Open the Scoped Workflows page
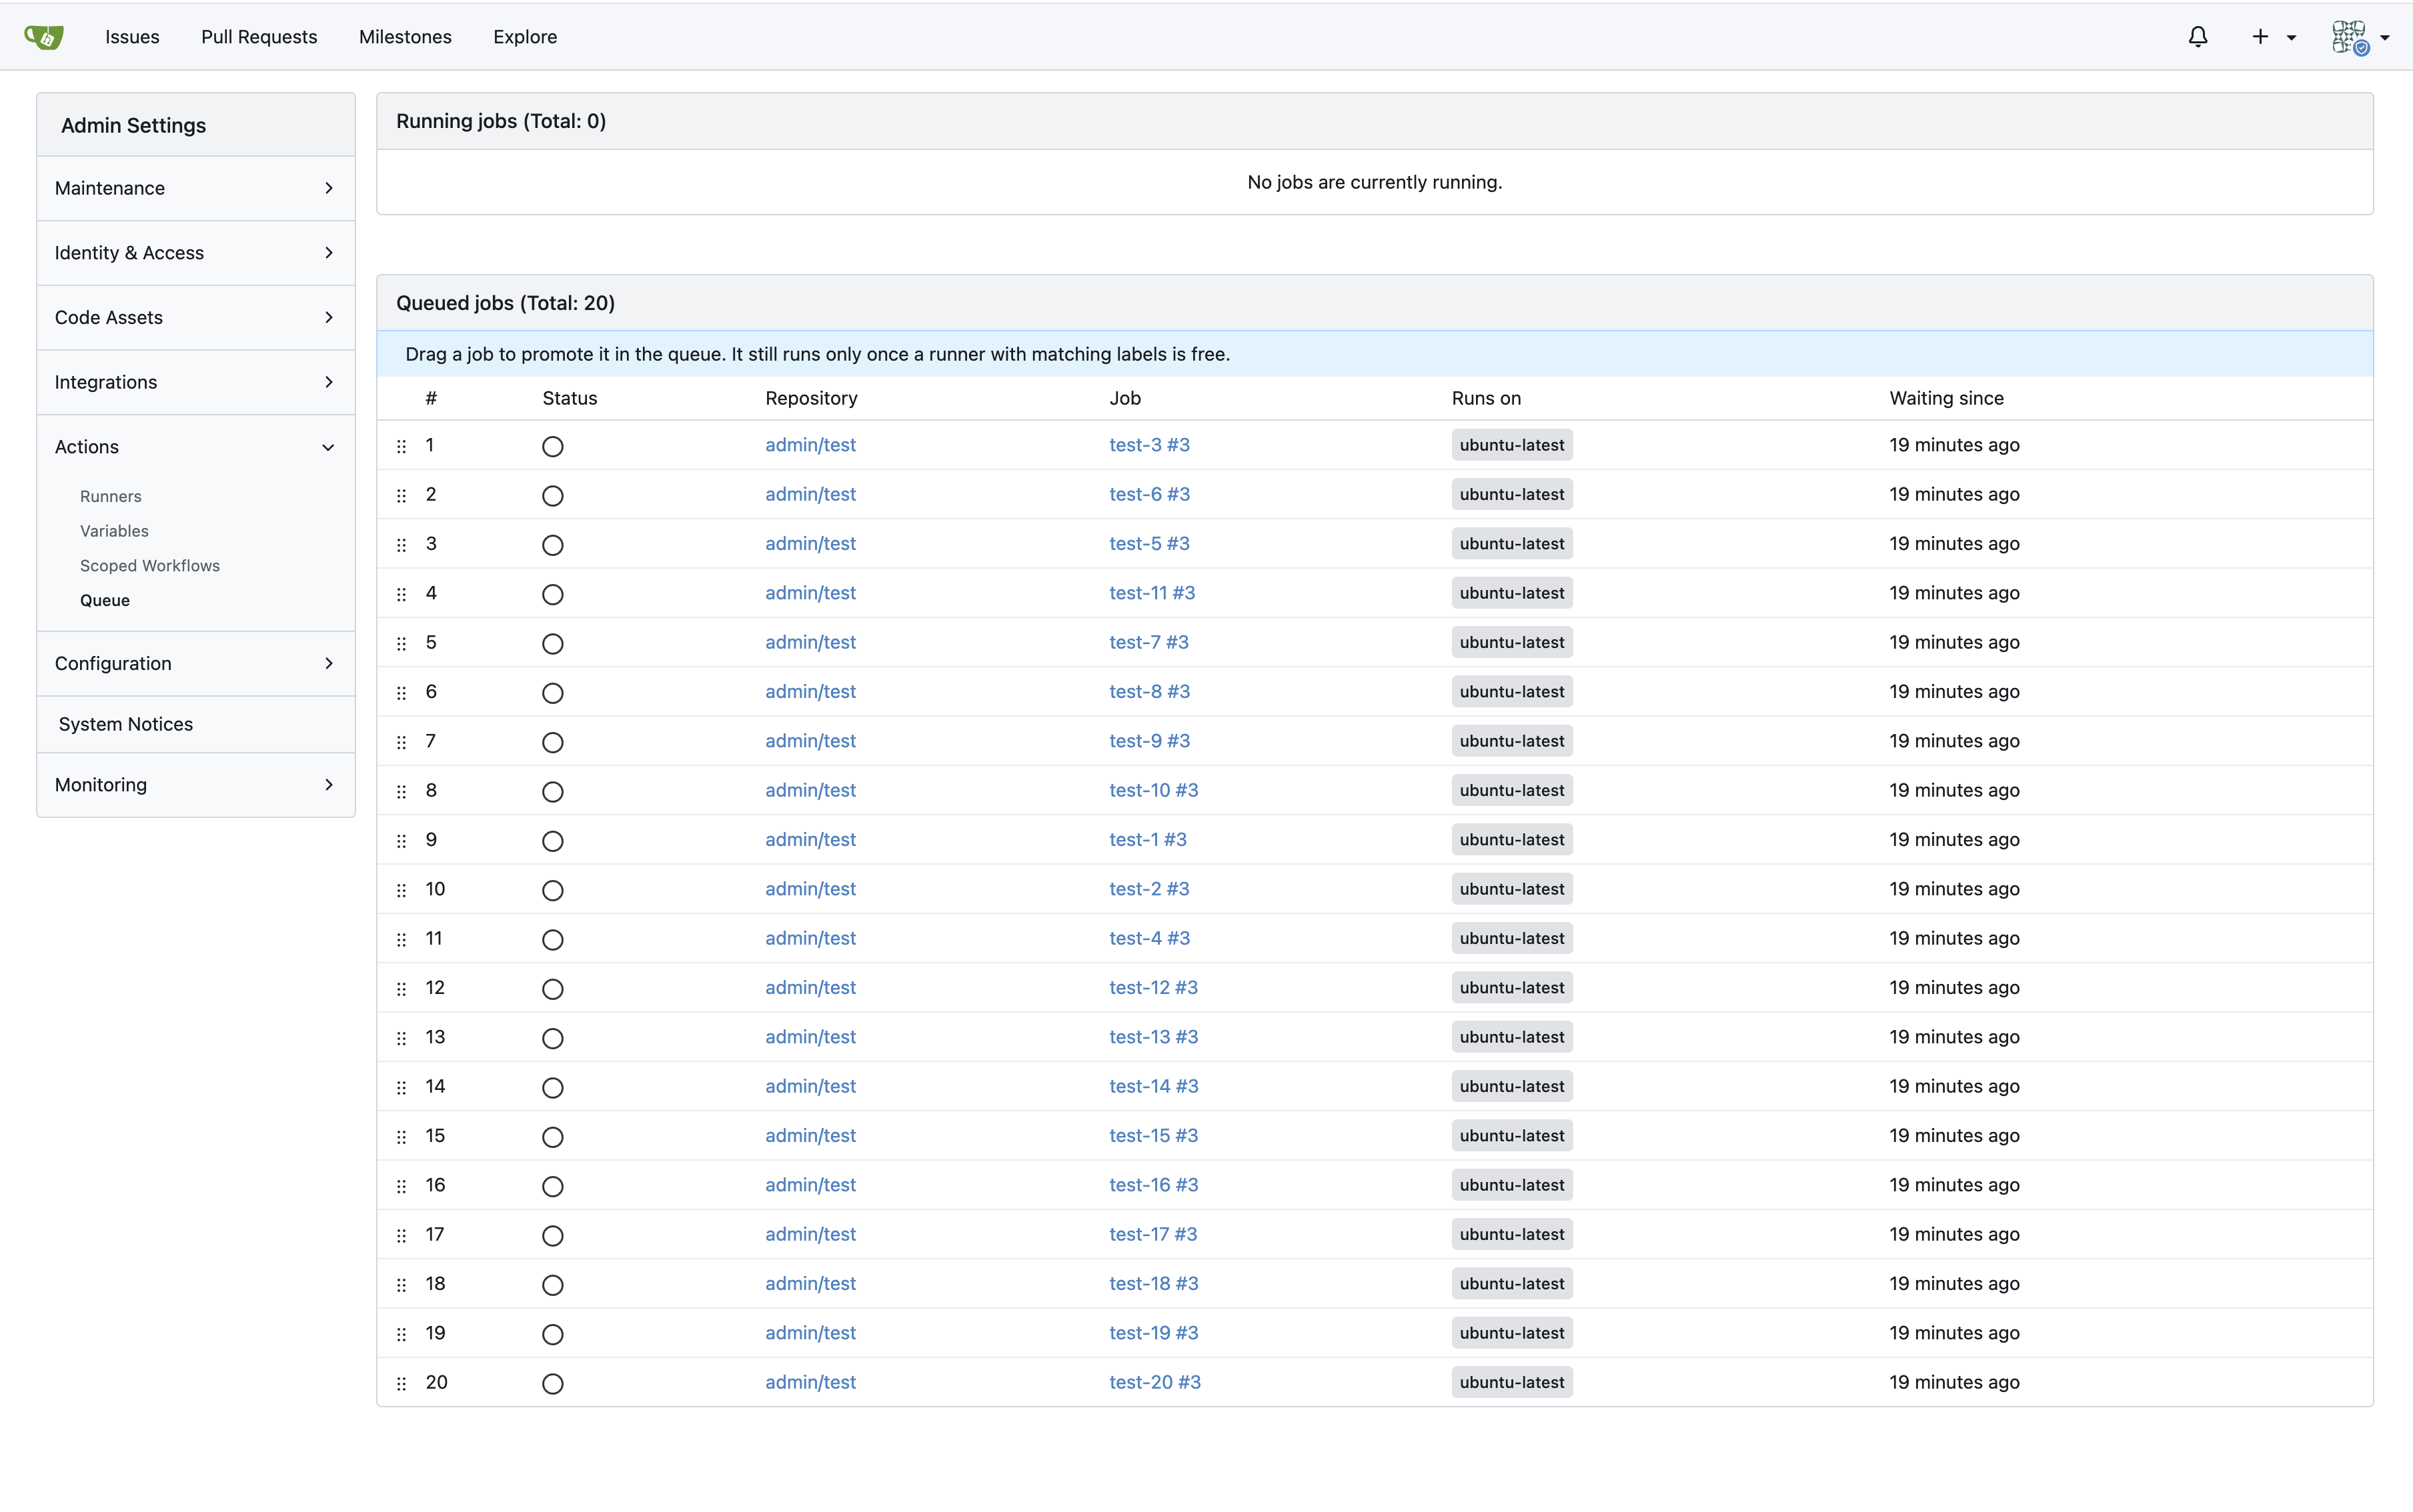The image size is (2413, 1512). pos(150,566)
